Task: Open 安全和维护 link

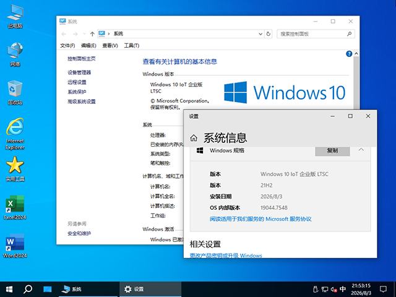Action: (79, 233)
